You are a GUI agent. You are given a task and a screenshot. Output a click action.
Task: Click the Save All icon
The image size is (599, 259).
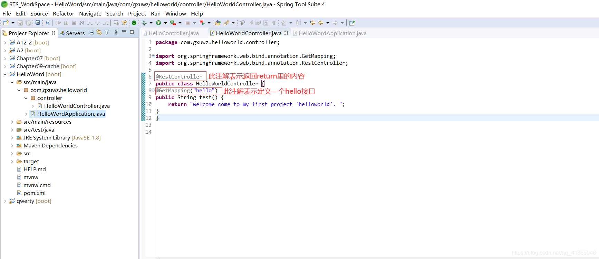click(28, 23)
